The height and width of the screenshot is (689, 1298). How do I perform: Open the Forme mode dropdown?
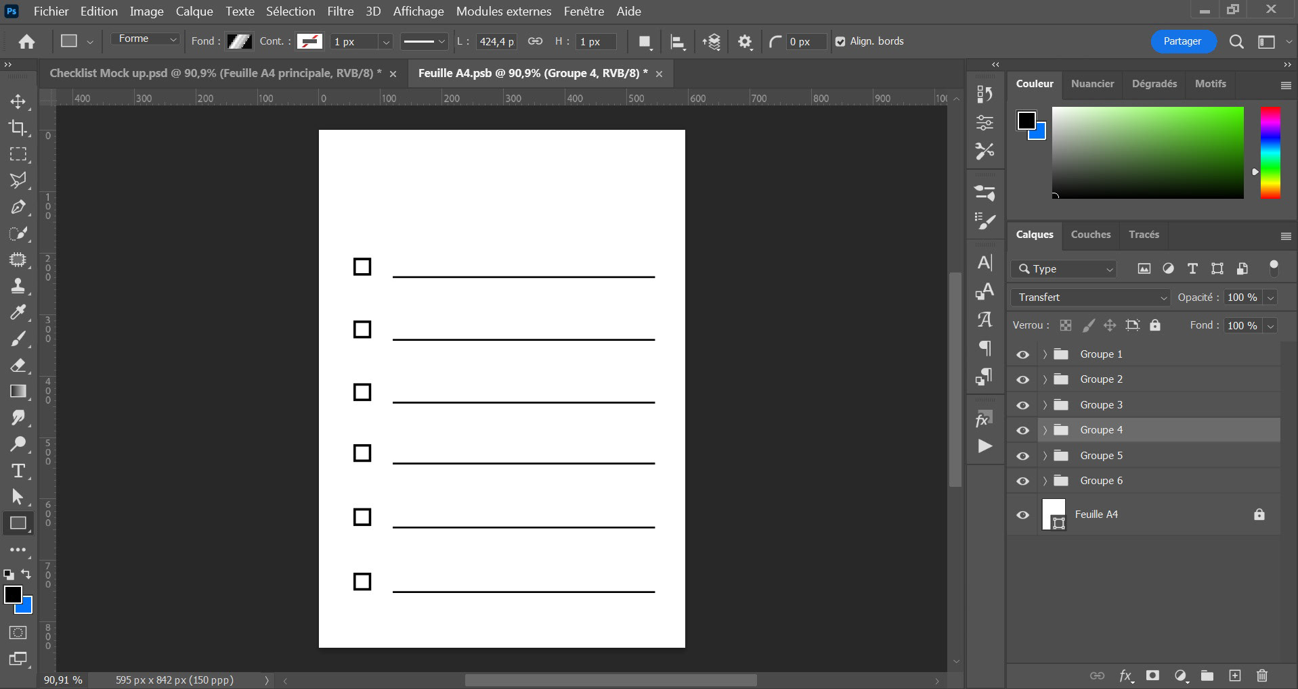[x=146, y=39]
